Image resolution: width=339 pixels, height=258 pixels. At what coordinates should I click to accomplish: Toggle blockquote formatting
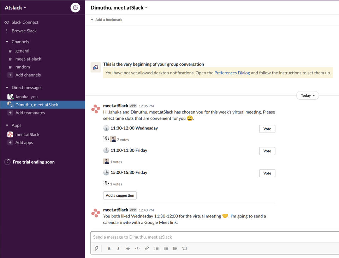(175, 248)
